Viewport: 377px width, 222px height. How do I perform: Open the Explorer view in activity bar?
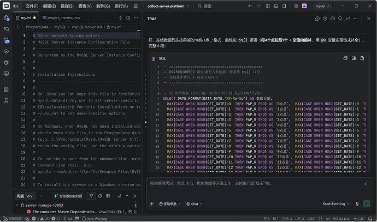point(6,18)
